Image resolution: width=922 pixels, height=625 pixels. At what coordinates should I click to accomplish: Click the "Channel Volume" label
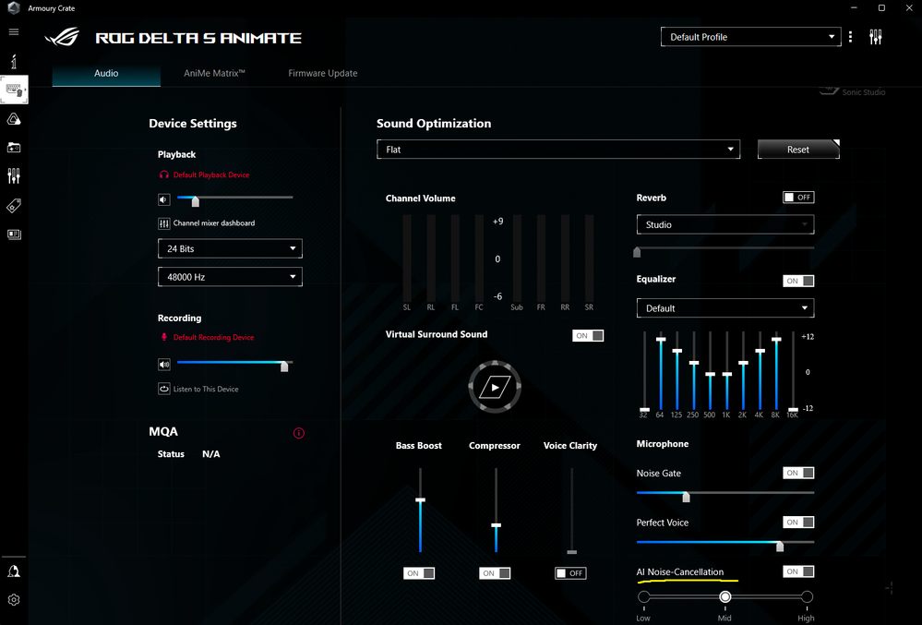tap(421, 198)
